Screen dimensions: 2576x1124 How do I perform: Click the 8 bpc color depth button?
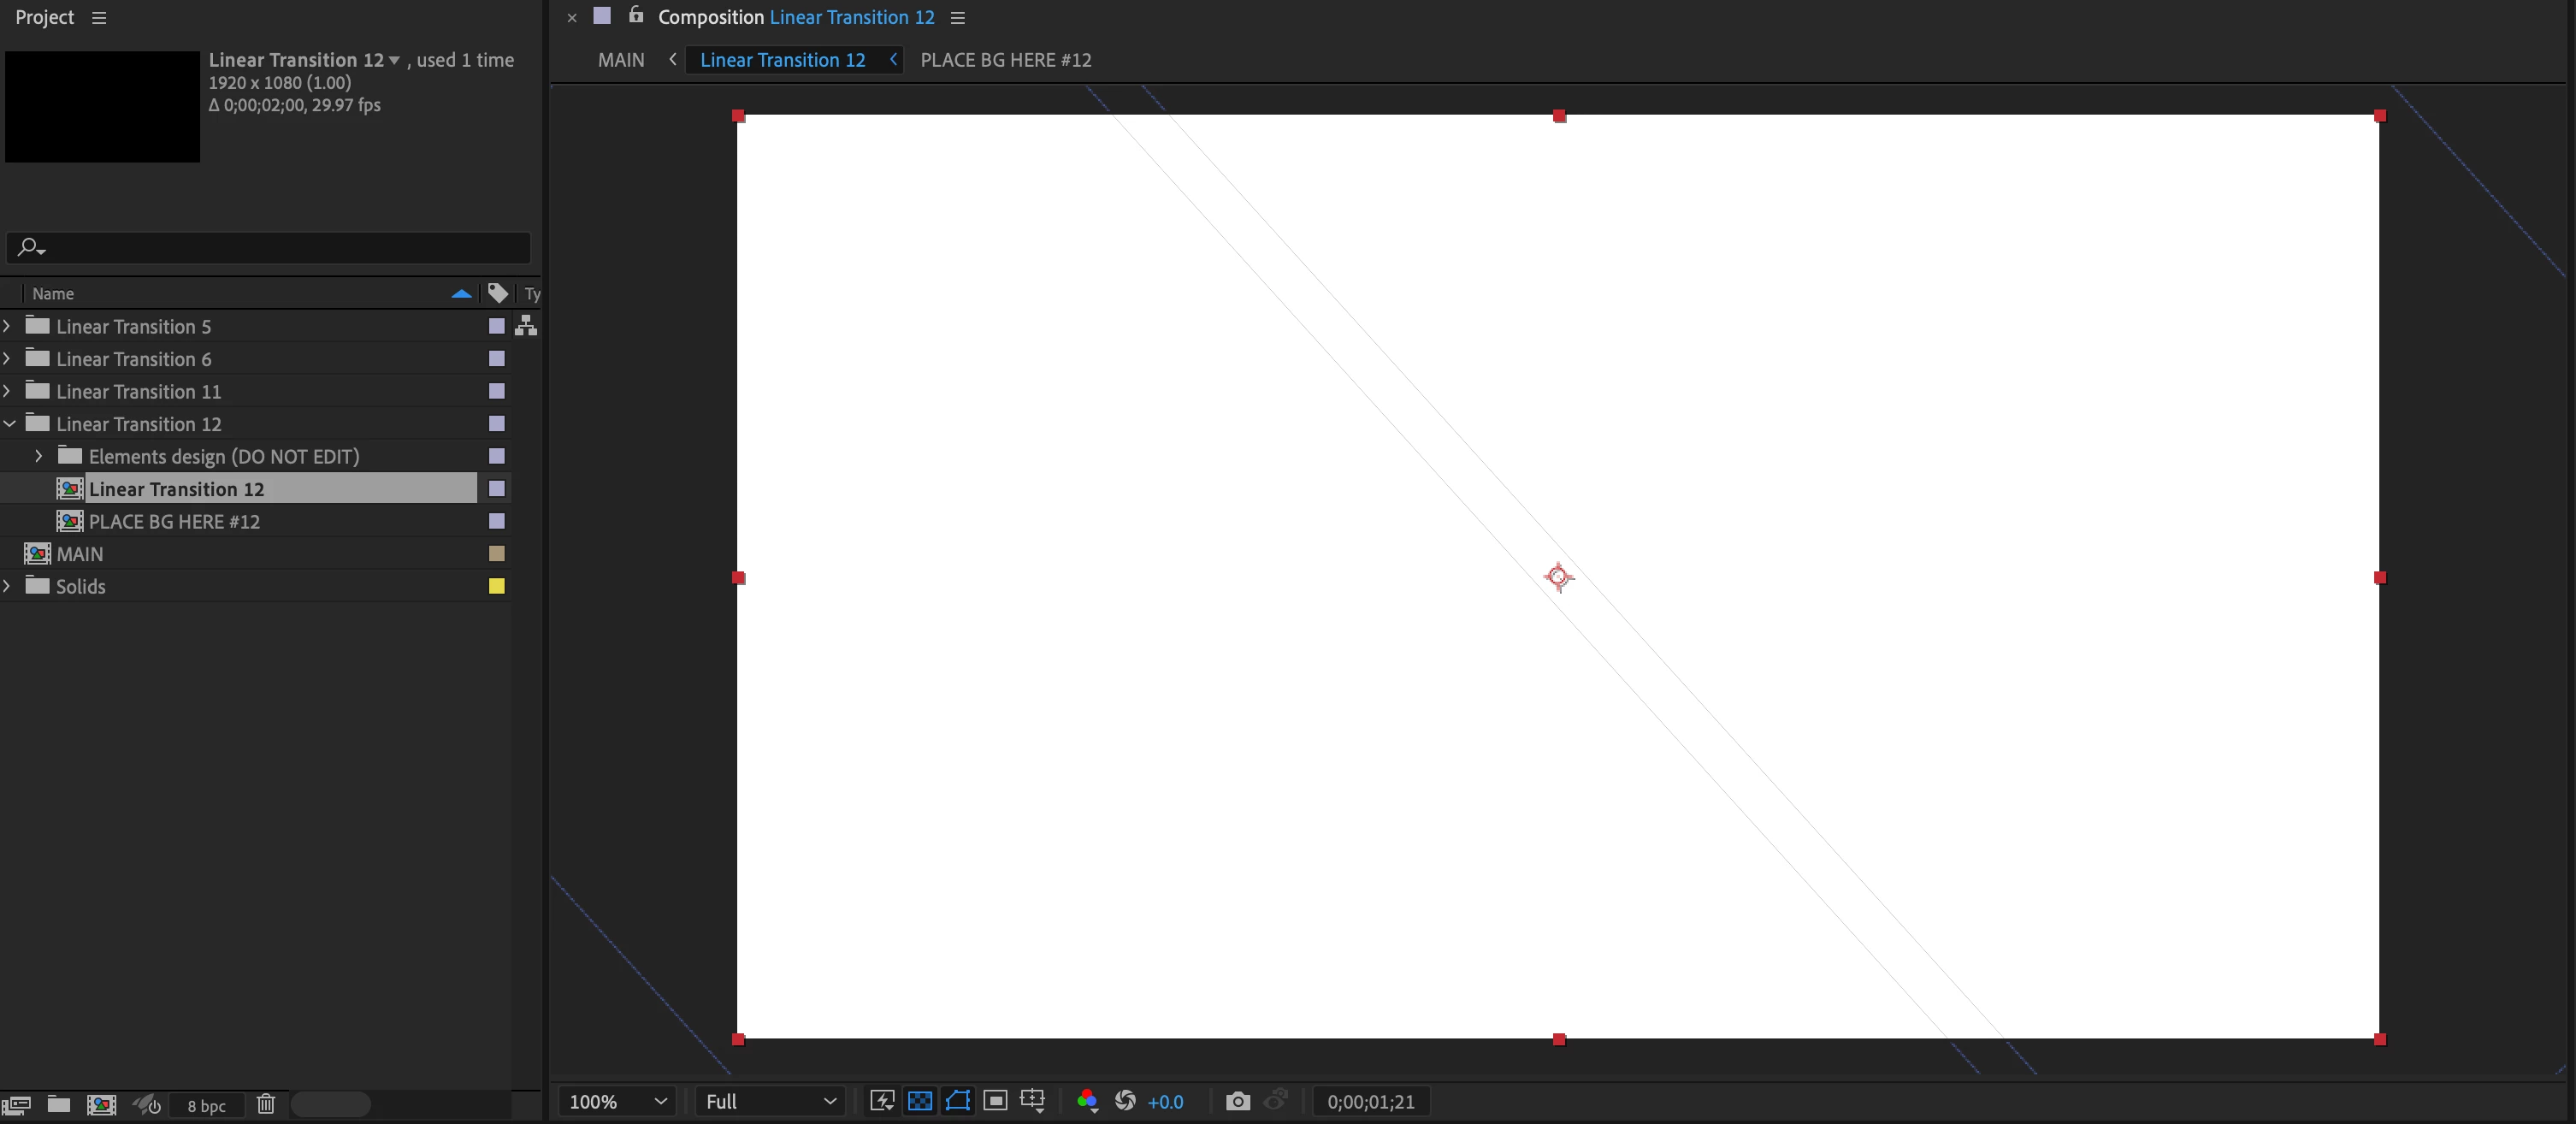point(206,1106)
